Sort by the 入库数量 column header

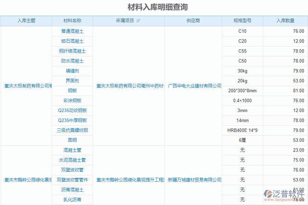pyautogui.click(x=285, y=20)
